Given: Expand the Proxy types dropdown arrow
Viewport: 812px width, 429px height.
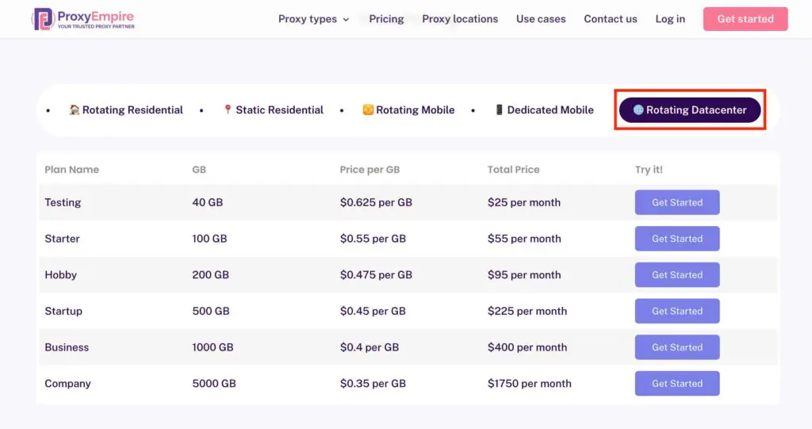Looking at the screenshot, I should (346, 20).
